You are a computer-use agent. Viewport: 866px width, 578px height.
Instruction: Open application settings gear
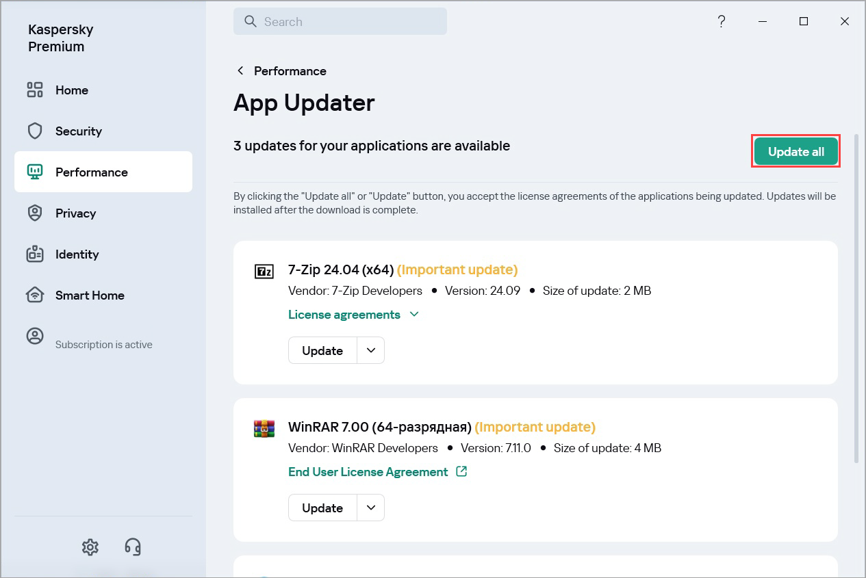[x=90, y=547]
